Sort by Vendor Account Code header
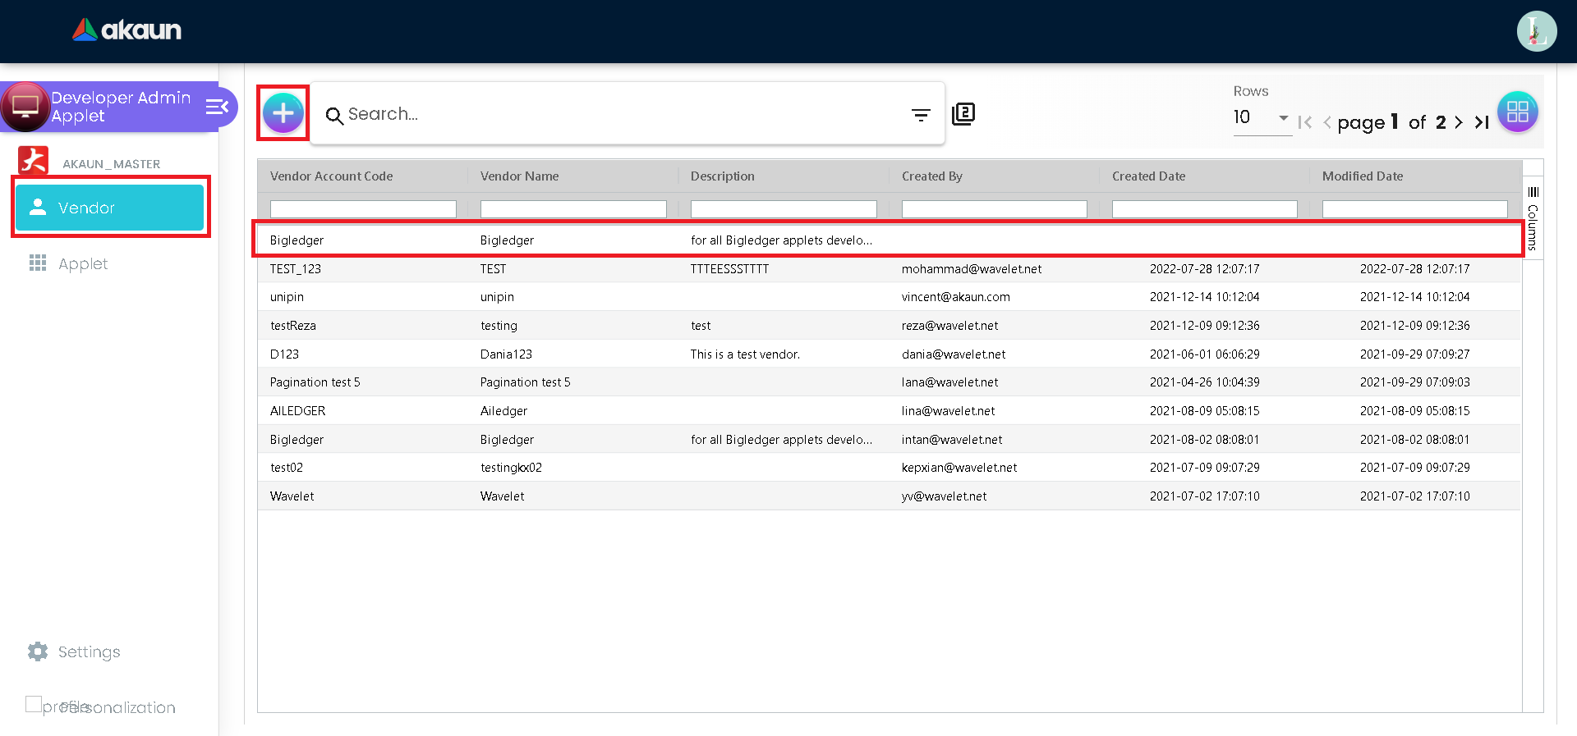The width and height of the screenshot is (1577, 736). point(332,176)
